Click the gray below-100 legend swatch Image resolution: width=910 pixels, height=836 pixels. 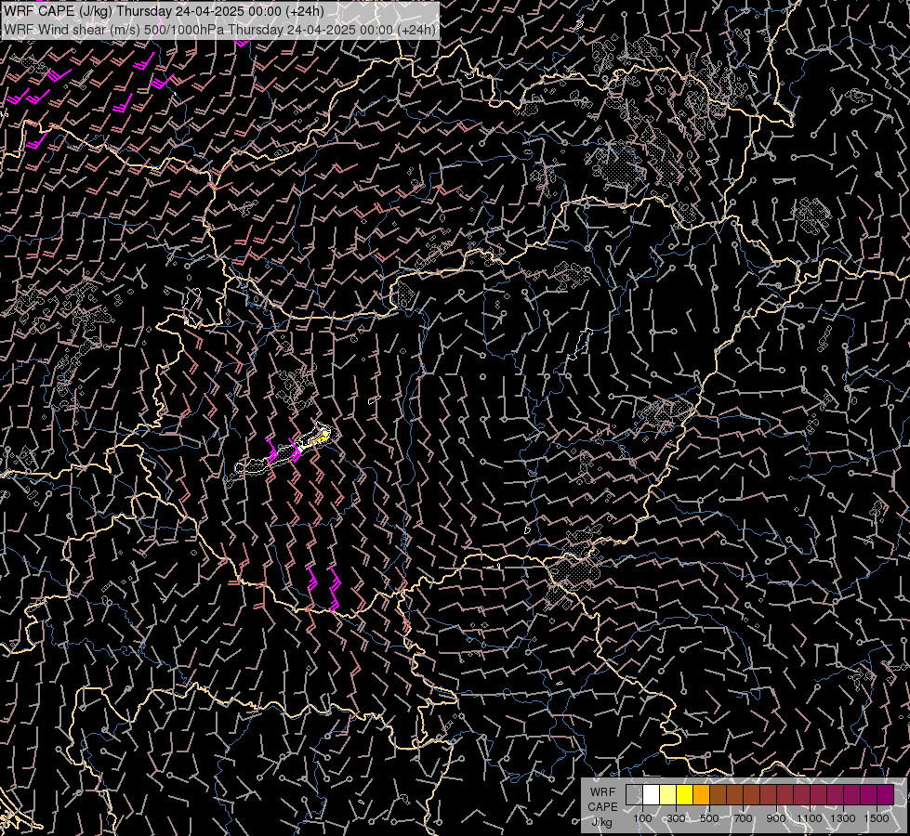634,794
